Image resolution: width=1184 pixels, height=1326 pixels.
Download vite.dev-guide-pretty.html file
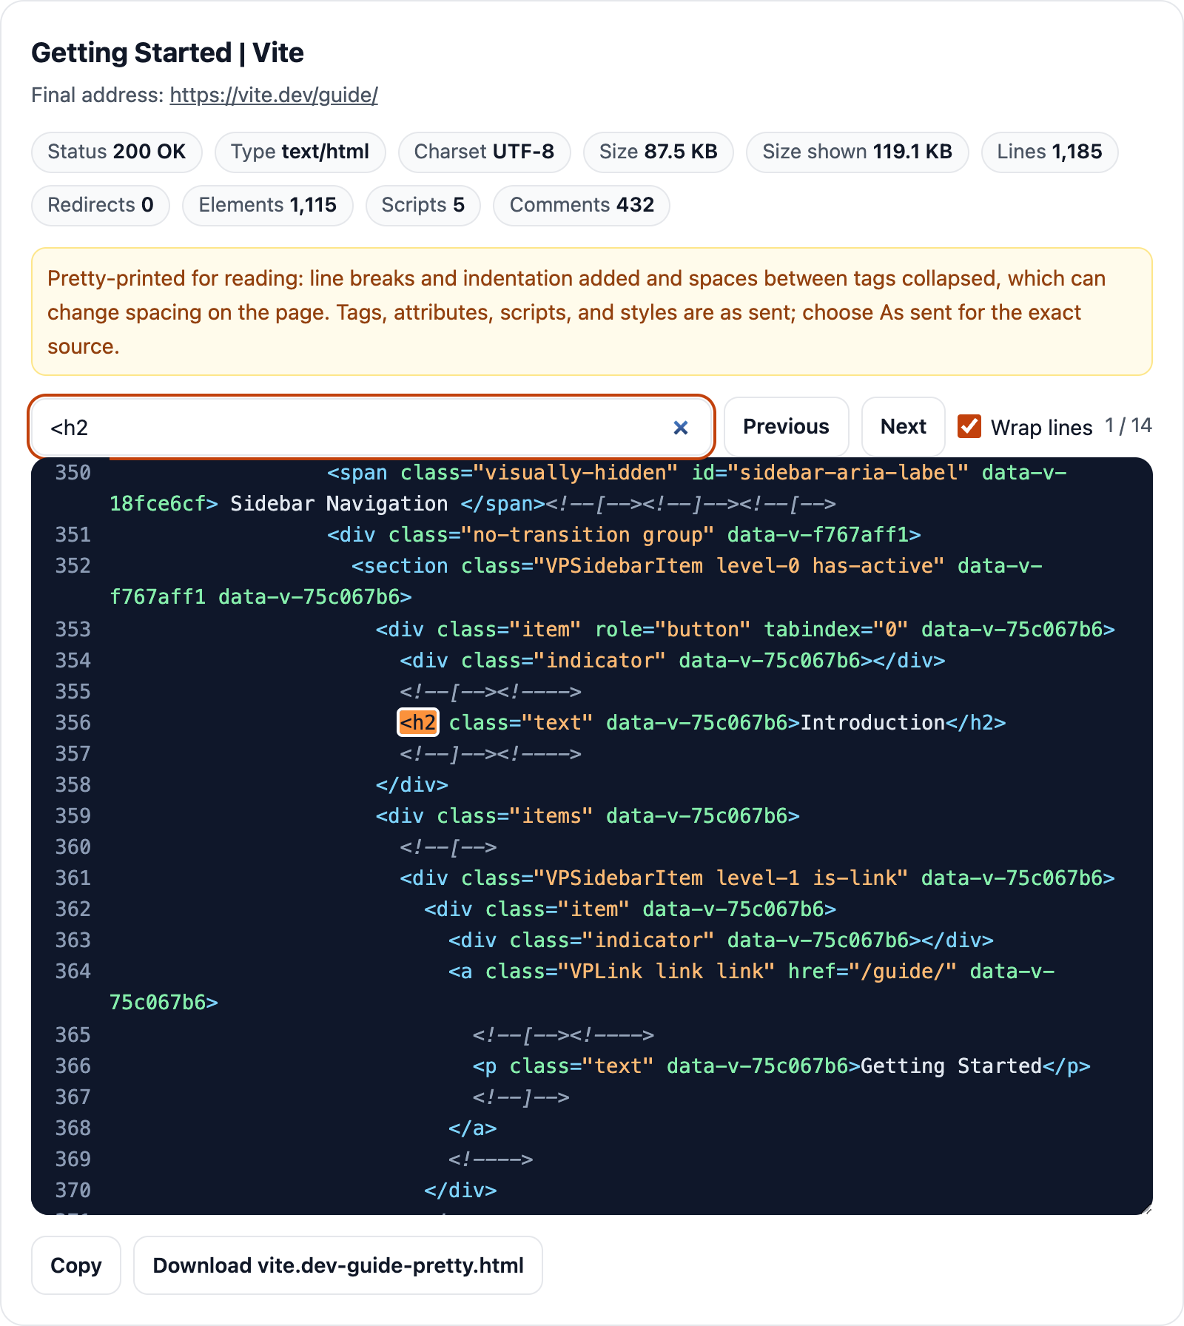click(x=338, y=1265)
